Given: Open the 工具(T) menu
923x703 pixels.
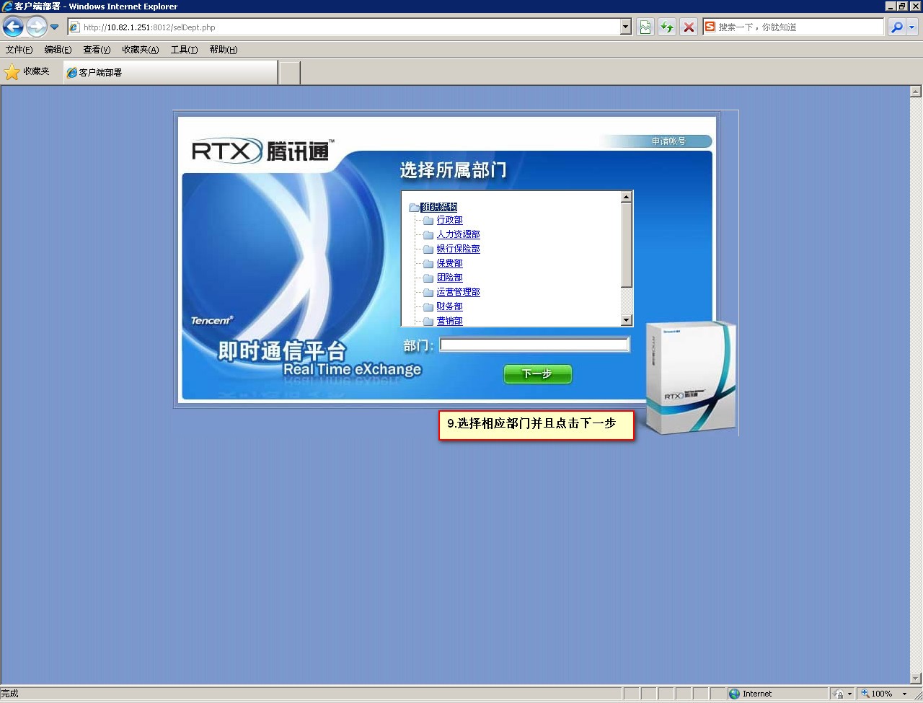Looking at the screenshot, I should 184,50.
